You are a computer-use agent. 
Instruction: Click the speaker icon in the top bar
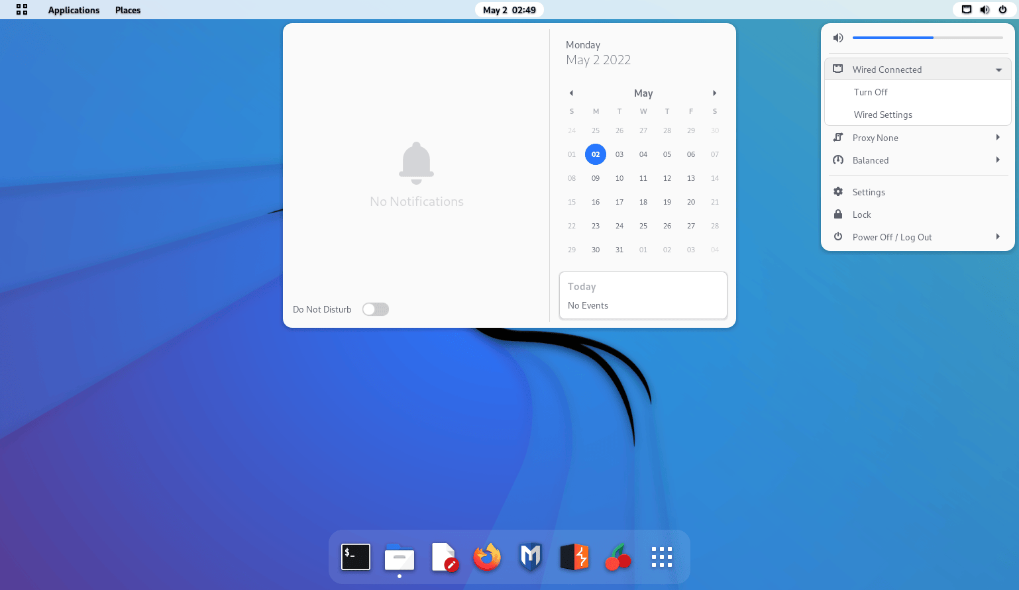point(985,9)
